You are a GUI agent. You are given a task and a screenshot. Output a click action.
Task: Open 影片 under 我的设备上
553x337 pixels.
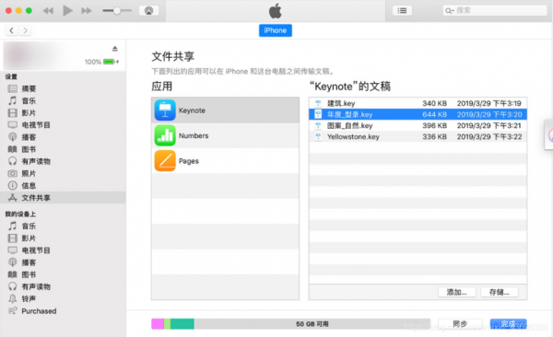pos(63,238)
